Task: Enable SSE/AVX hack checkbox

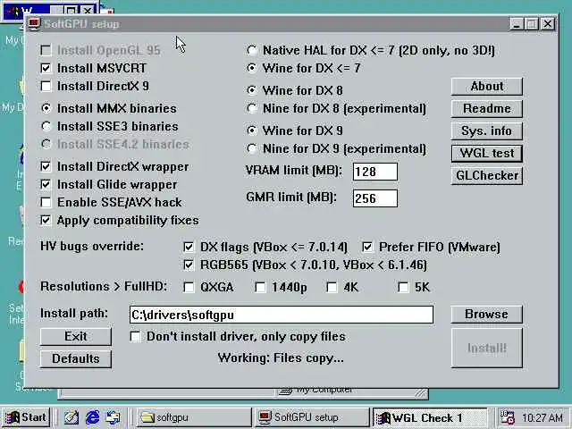Action: (46, 203)
